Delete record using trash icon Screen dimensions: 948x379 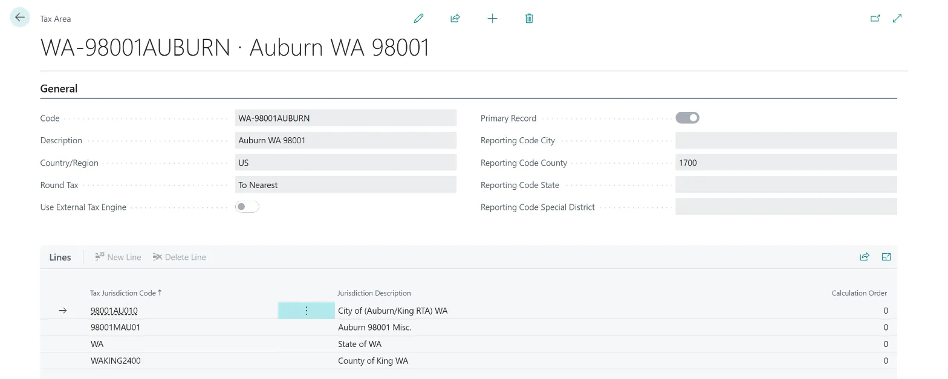529,19
